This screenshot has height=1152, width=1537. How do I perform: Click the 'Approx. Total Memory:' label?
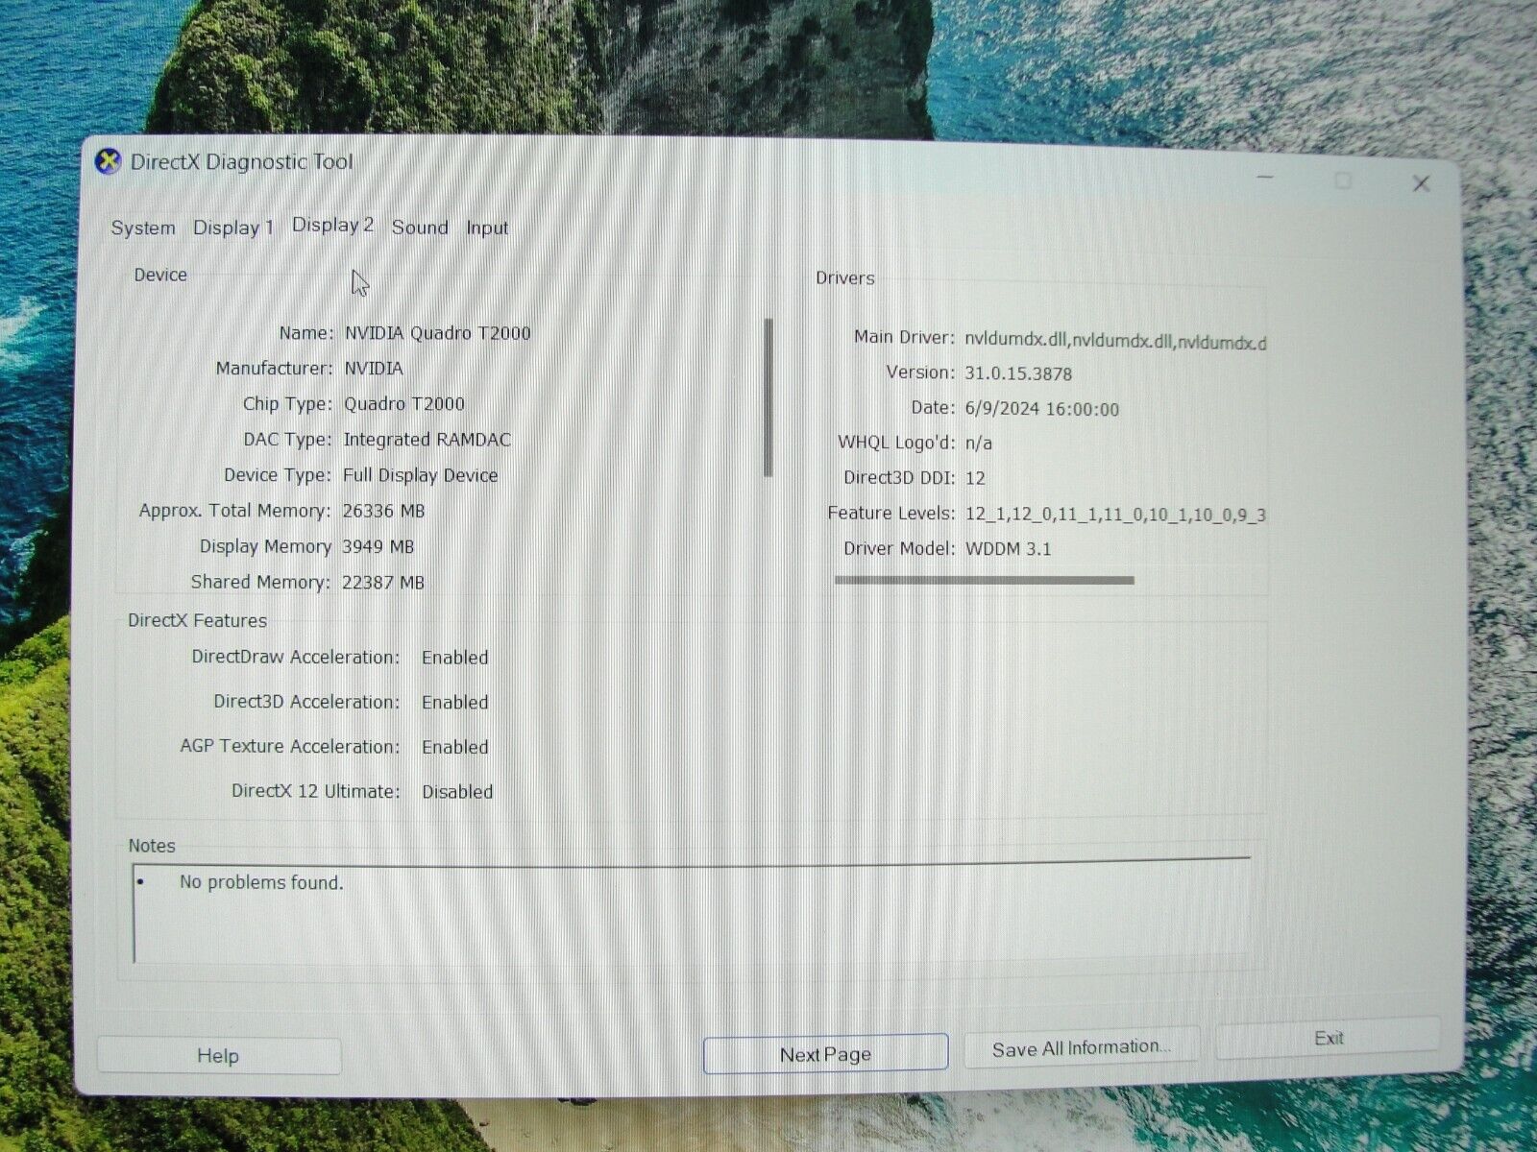(x=235, y=511)
